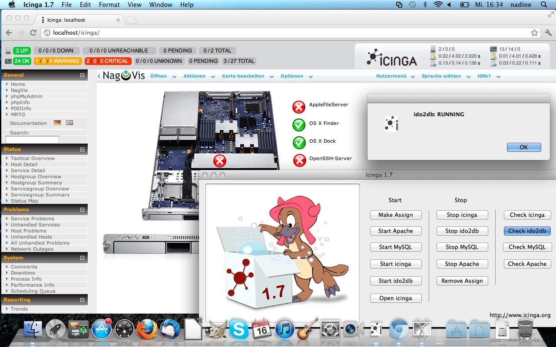Click the red error icon beside OpenSSH-Server
The width and height of the screenshot is (556, 347).
(300, 160)
